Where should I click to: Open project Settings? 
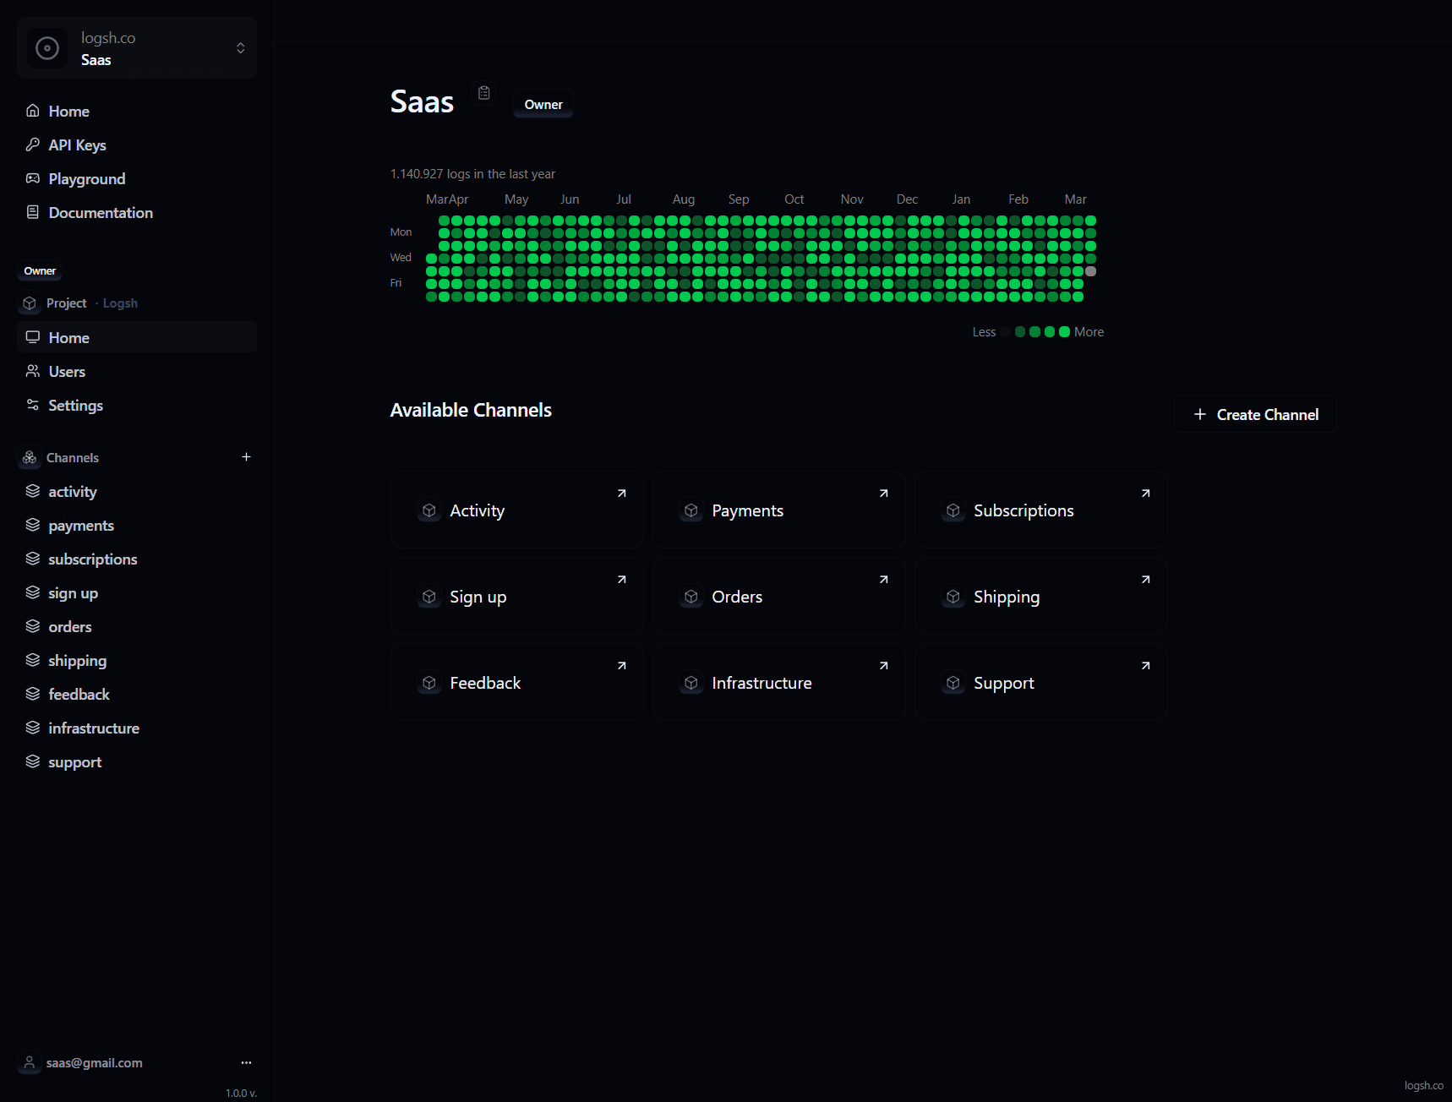point(137,406)
